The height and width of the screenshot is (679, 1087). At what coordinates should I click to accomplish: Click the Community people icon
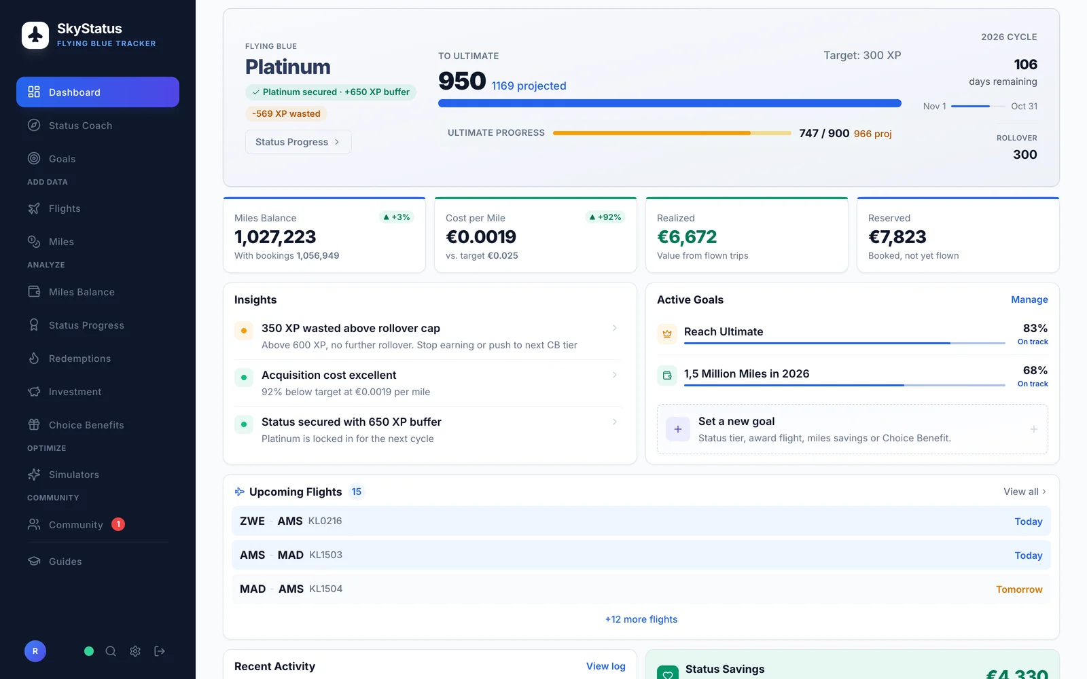[34, 524]
